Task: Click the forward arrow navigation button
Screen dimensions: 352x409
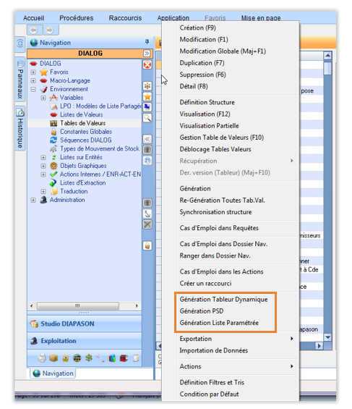Action: click(50, 30)
